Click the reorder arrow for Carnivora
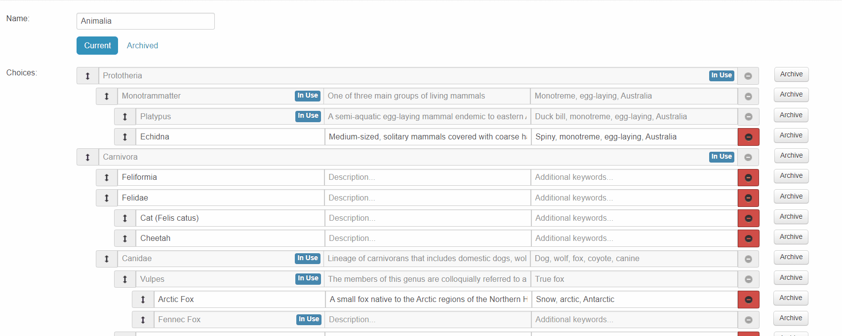This screenshot has width=842, height=336. (87, 157)
